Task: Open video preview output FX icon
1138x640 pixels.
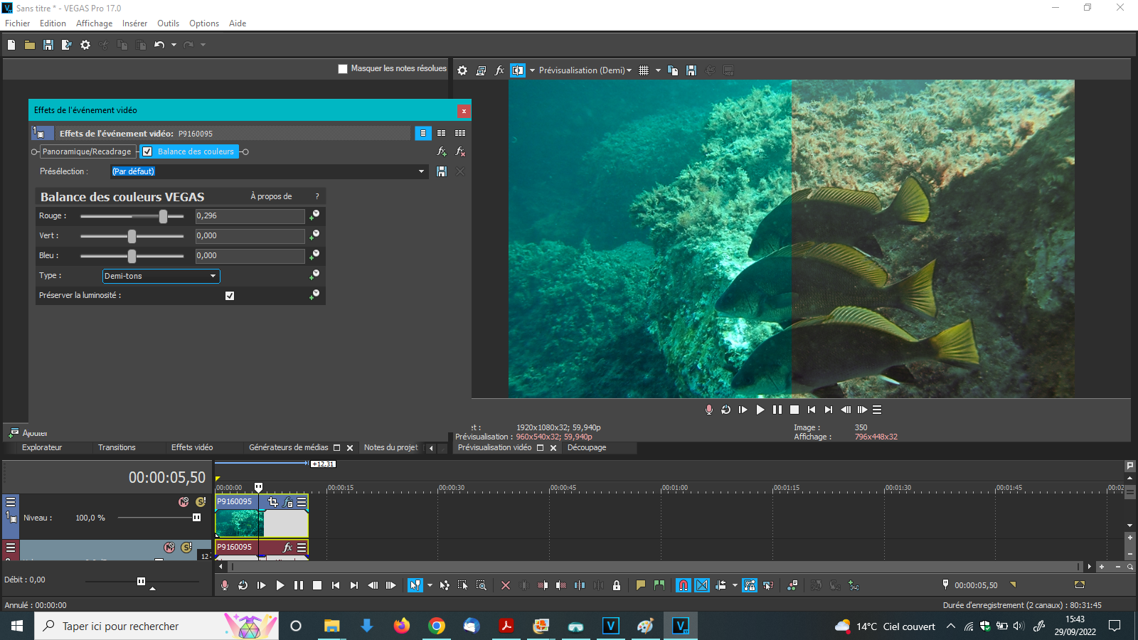Action: click(x=499, y=70)
